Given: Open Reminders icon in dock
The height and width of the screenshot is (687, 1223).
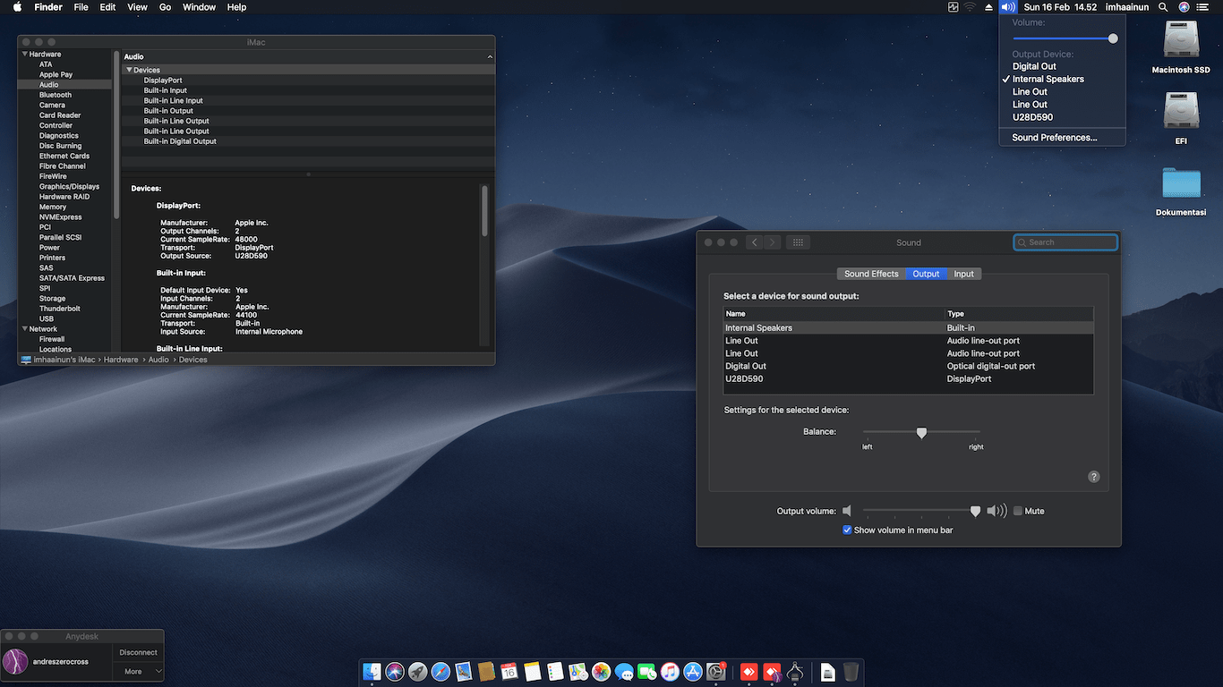Looking at the screenshot, I should point(555,672).
